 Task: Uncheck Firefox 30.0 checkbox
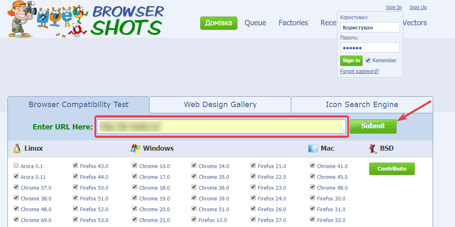312,198
